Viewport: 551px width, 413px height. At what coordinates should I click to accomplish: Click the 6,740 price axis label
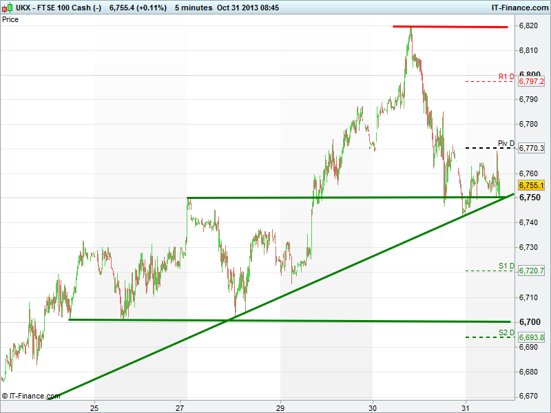(x=528, y=222)
